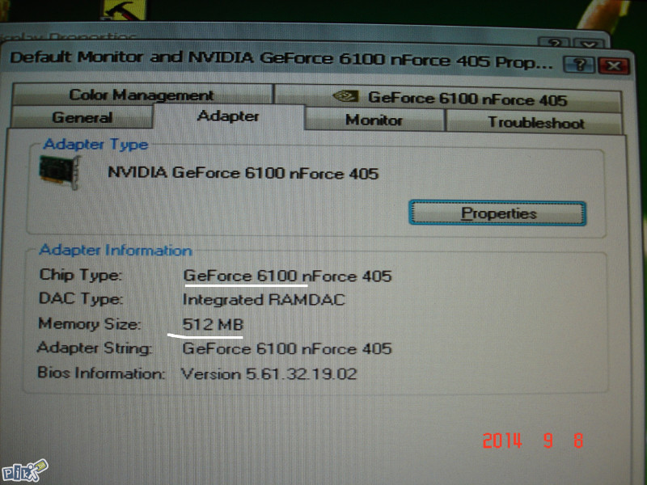The image size is (647, 485).
Task: Click the BIOS Version 5.61.32.19.02 text
Action: tap(269, 373)
